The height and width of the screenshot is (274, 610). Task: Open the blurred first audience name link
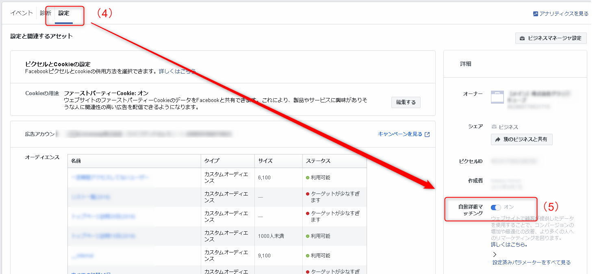111,178
